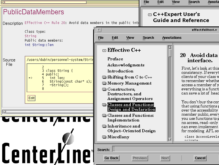Click code line 'class String {'
The height and width of the screenshot is (165, 219).
point(59,71)
